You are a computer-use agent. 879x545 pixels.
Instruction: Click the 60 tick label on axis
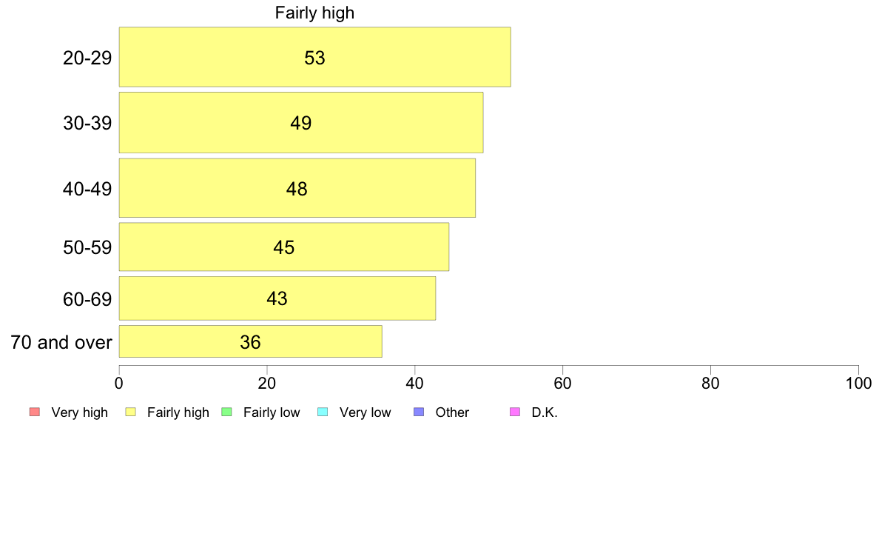coord(562,384)
